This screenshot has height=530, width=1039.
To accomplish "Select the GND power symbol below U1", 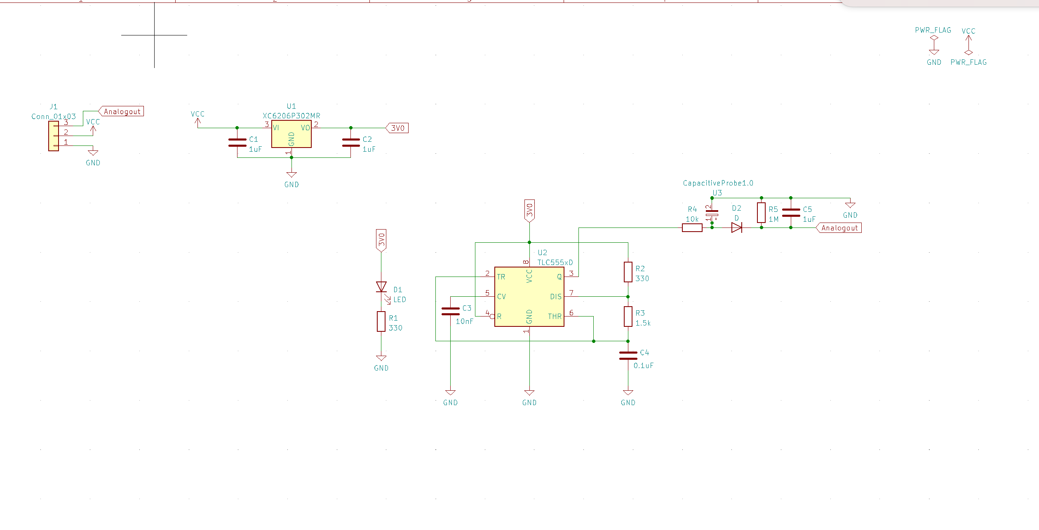I will pos(291,175).
